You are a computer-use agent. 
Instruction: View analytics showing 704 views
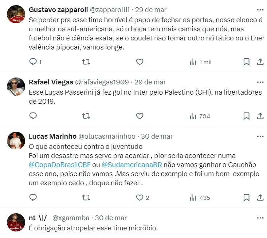(200, 116)
